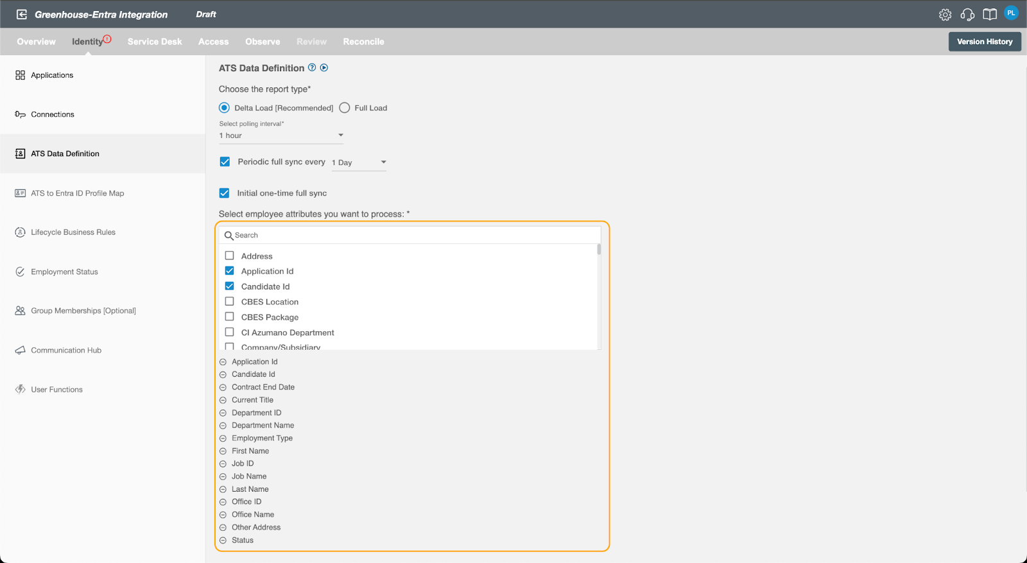Open the support headset icon
The height and width of the screenshot is (563, 1027).
pos(967,15)
